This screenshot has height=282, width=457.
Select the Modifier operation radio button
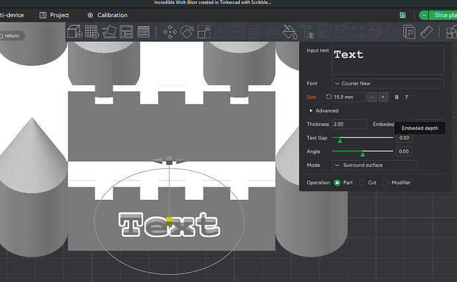point(385,183)
